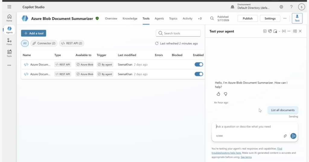Close the Test your agent panel
309x162 pixels.
pos(300,31)
